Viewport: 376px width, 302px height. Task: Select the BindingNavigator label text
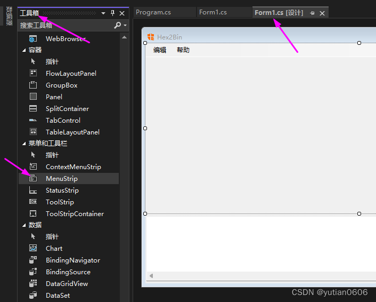pos(73,260)
